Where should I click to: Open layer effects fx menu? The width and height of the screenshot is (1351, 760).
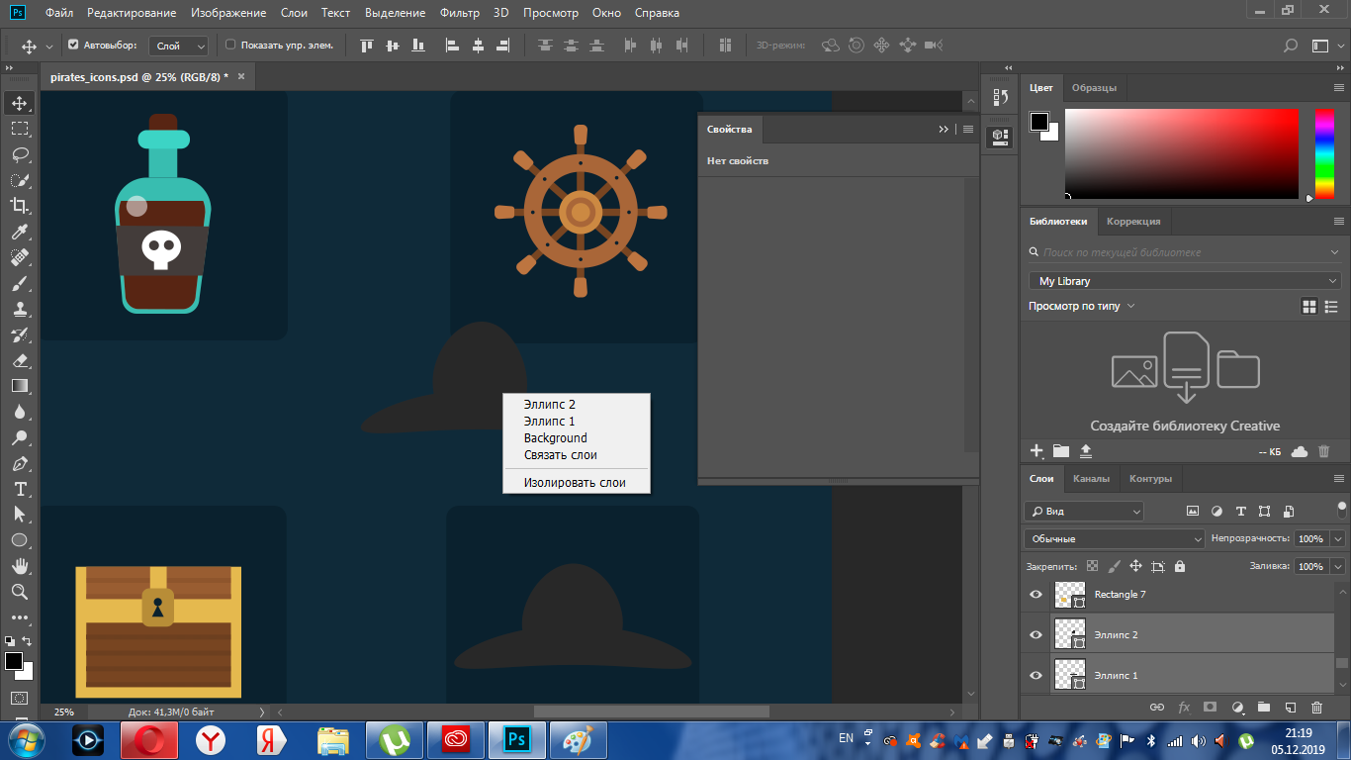pos(1184,708)
